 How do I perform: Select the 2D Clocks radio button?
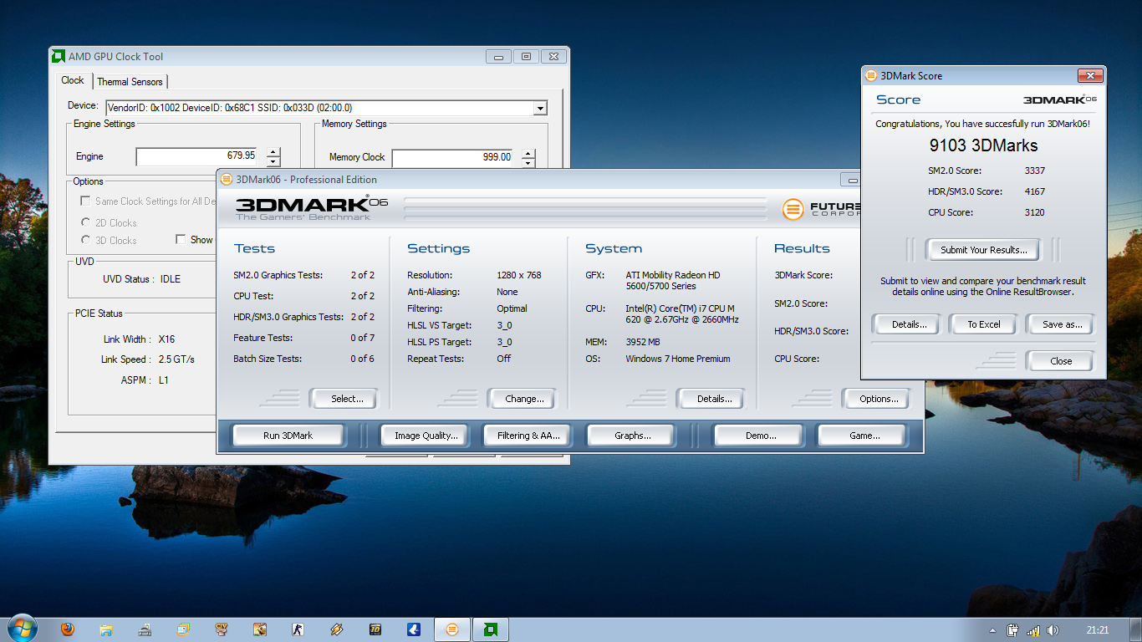click(x=85, y=223)
